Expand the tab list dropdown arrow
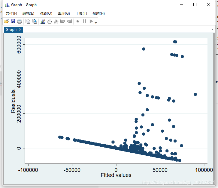The width and height of the screenshot is (218, 188). pyautogui.click(x=212, y=29)
